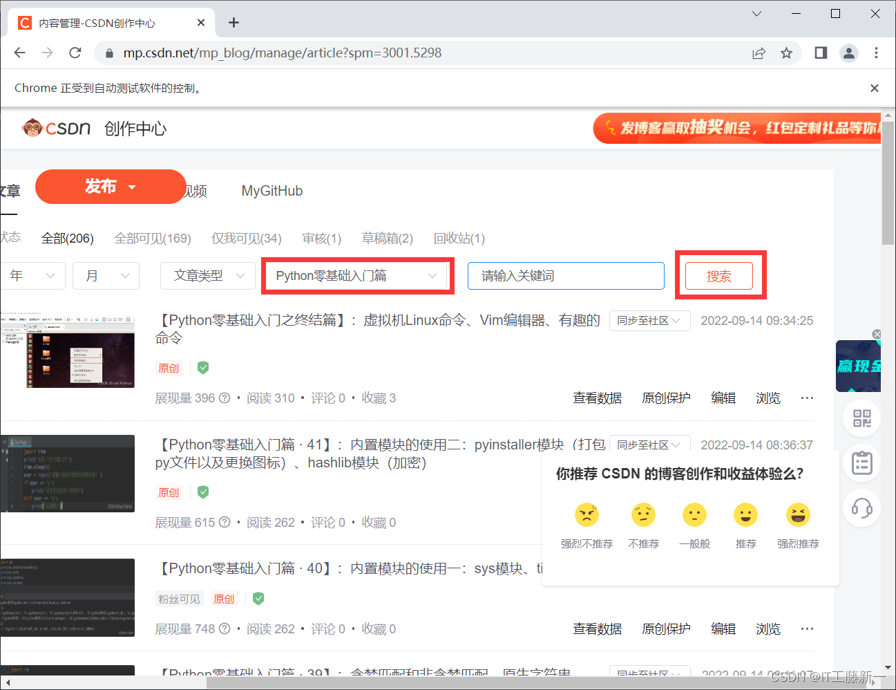Open the Chrome profile avatar
The width and height of the screenshot is (896, 690).
(848, 53)
